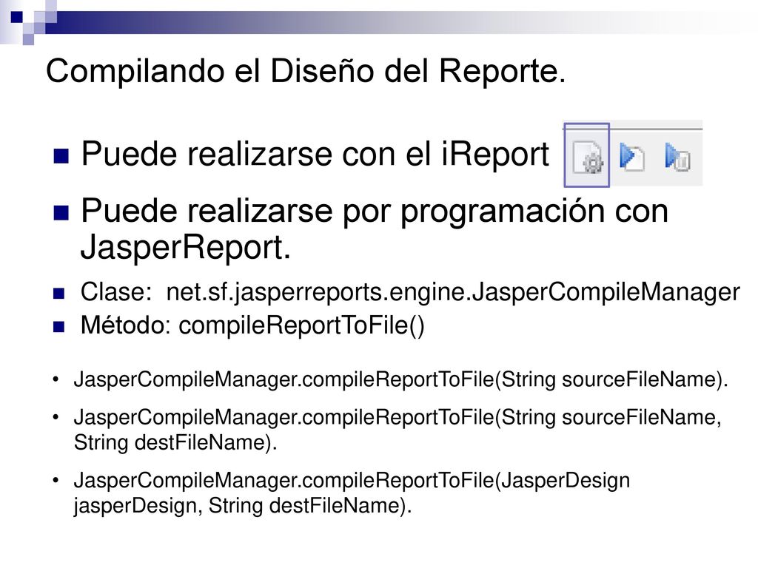Select the 'net.sf.jasperreports.engine.JasperCompileManager' class name
The width and height of the screenshot is (758, 568).
pos(453,293)
